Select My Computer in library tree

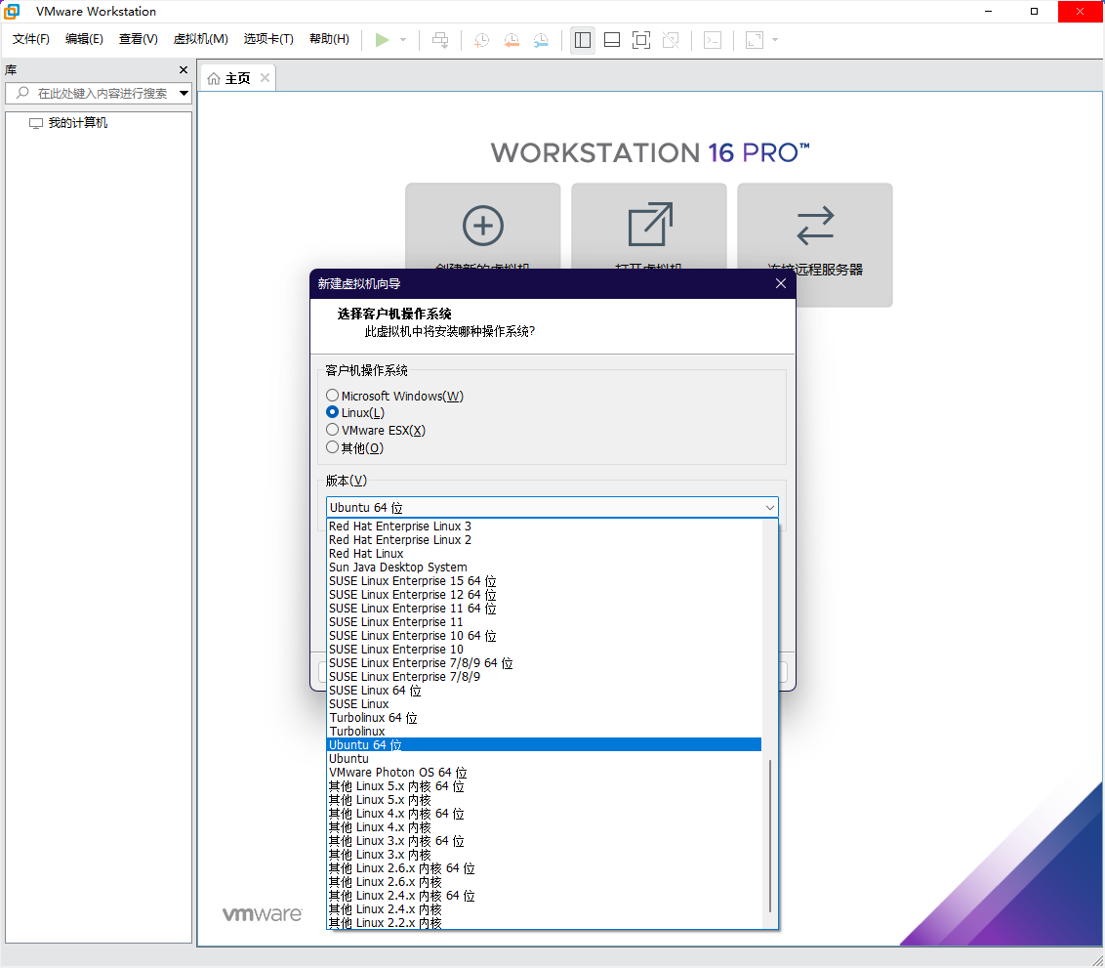(77, 123)
